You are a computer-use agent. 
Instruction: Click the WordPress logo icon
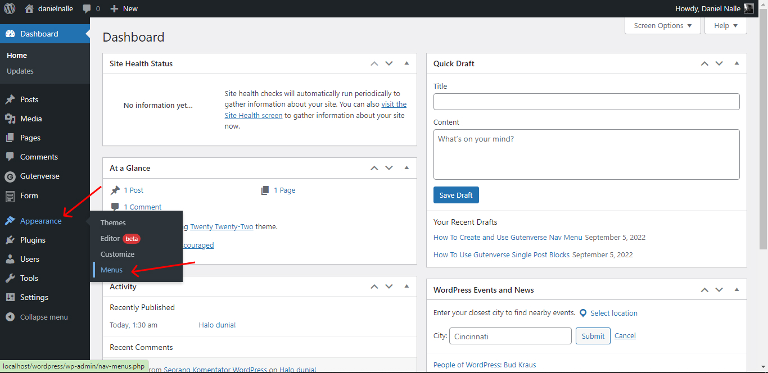[x=10, y=8]
